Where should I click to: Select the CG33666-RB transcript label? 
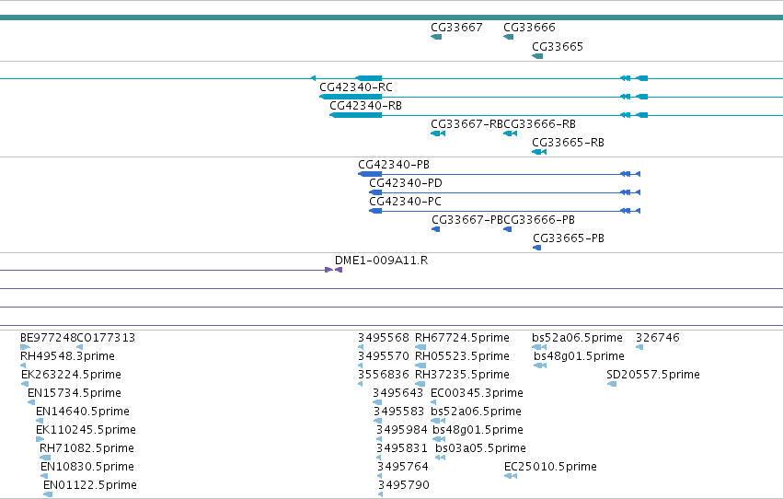point(539,124)
